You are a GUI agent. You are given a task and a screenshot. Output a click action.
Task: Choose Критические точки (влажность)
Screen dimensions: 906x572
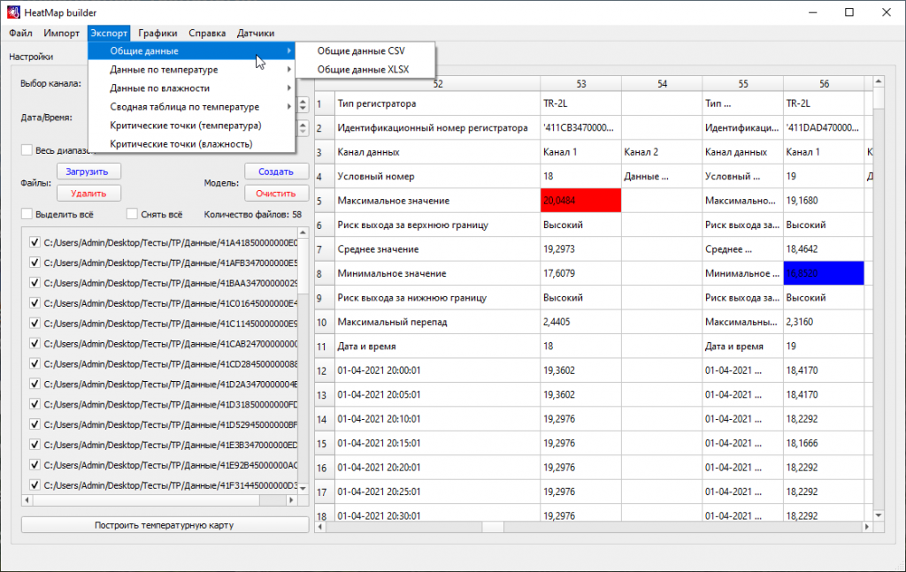point(191,144)
